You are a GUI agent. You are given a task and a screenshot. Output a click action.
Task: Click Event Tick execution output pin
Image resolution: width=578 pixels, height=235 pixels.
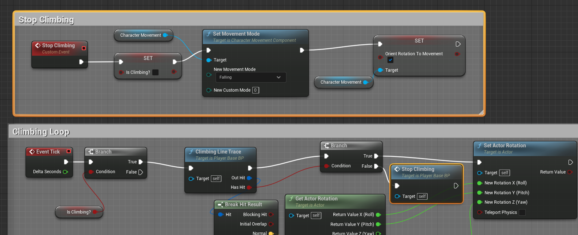[x=66, y=162]
